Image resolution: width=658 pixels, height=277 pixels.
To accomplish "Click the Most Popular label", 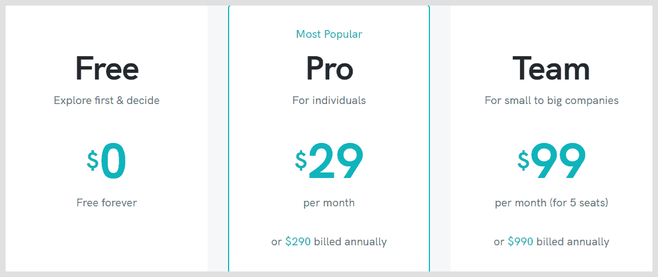I will pos(329,34).
